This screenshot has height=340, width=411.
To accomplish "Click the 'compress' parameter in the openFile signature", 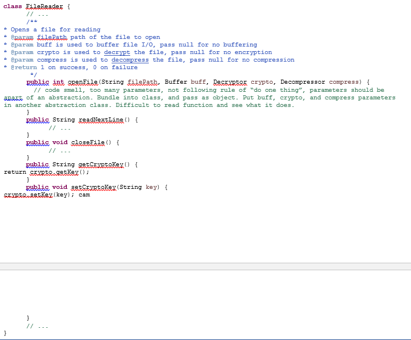I will pos(344,82).
